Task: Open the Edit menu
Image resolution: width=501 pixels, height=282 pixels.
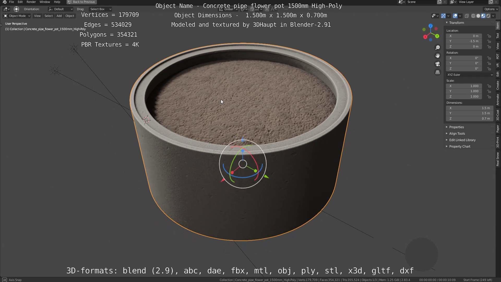Action: (20, 2)
